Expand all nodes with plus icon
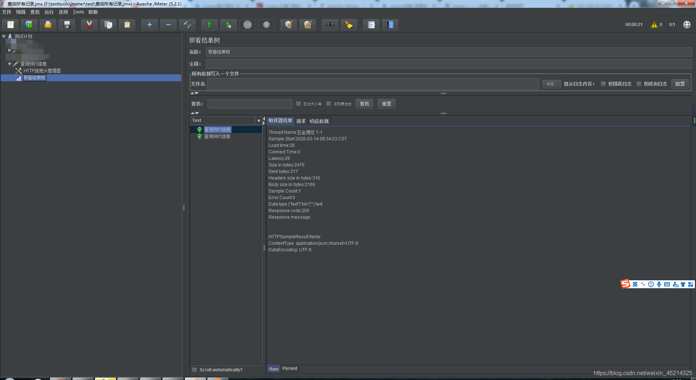This screenshot has height=380, width=696. [x=149, y=25]
